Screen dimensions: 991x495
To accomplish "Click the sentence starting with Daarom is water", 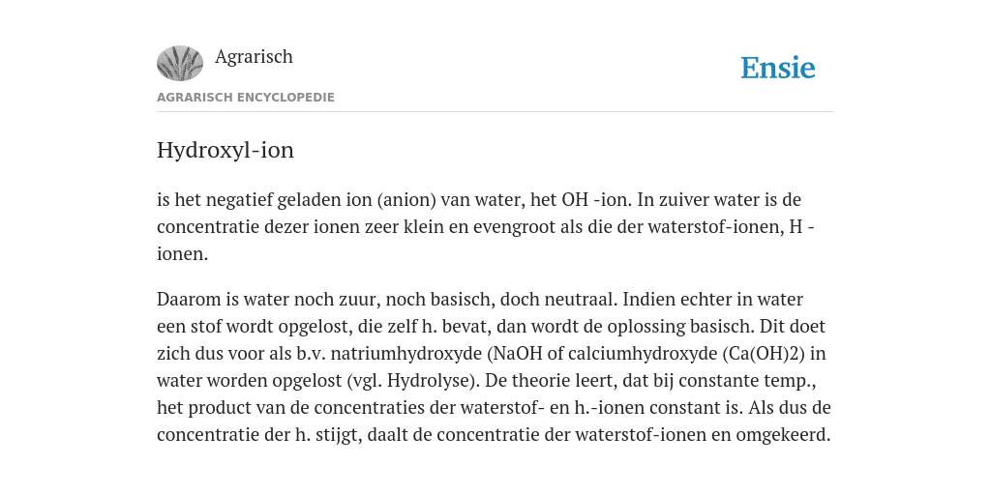I will (387, 300).
